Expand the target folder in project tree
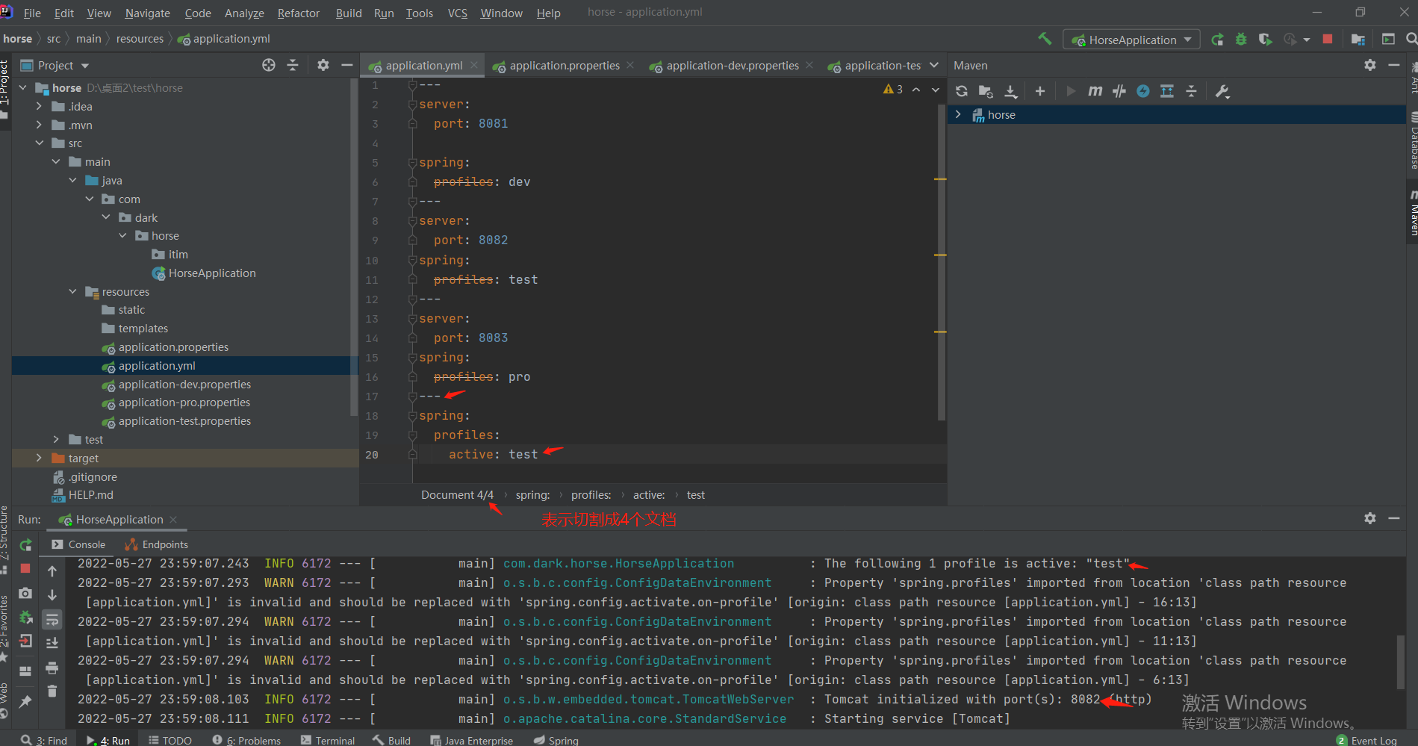The height and width of the screenshot is (746, 1418). coord(39,458)
